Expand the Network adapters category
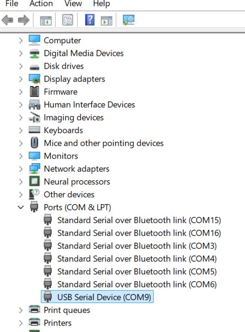The width and height of the screenshot is (245, 332). pyautogui.click(x=21, y=169)
